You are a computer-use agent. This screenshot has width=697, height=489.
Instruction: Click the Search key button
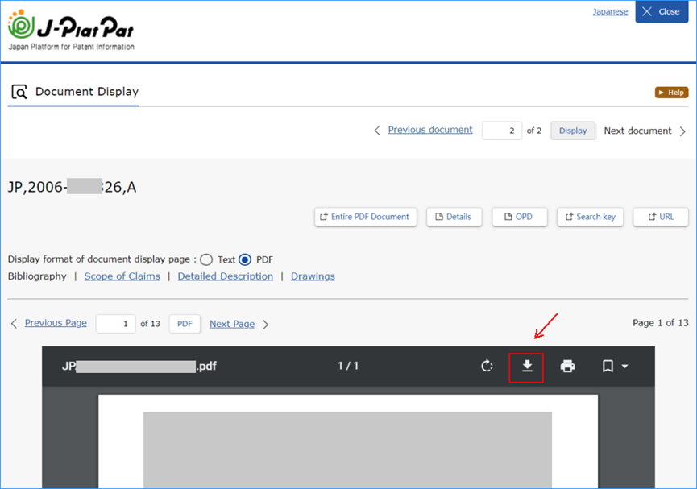pos(590,217)
